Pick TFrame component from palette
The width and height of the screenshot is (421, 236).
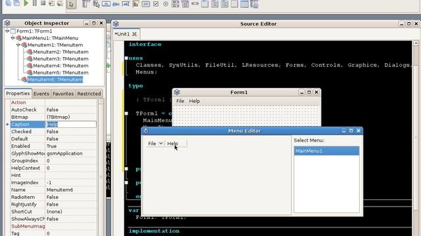[244, 4]
